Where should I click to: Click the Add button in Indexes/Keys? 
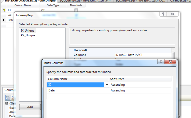click(x=30, y=107)
